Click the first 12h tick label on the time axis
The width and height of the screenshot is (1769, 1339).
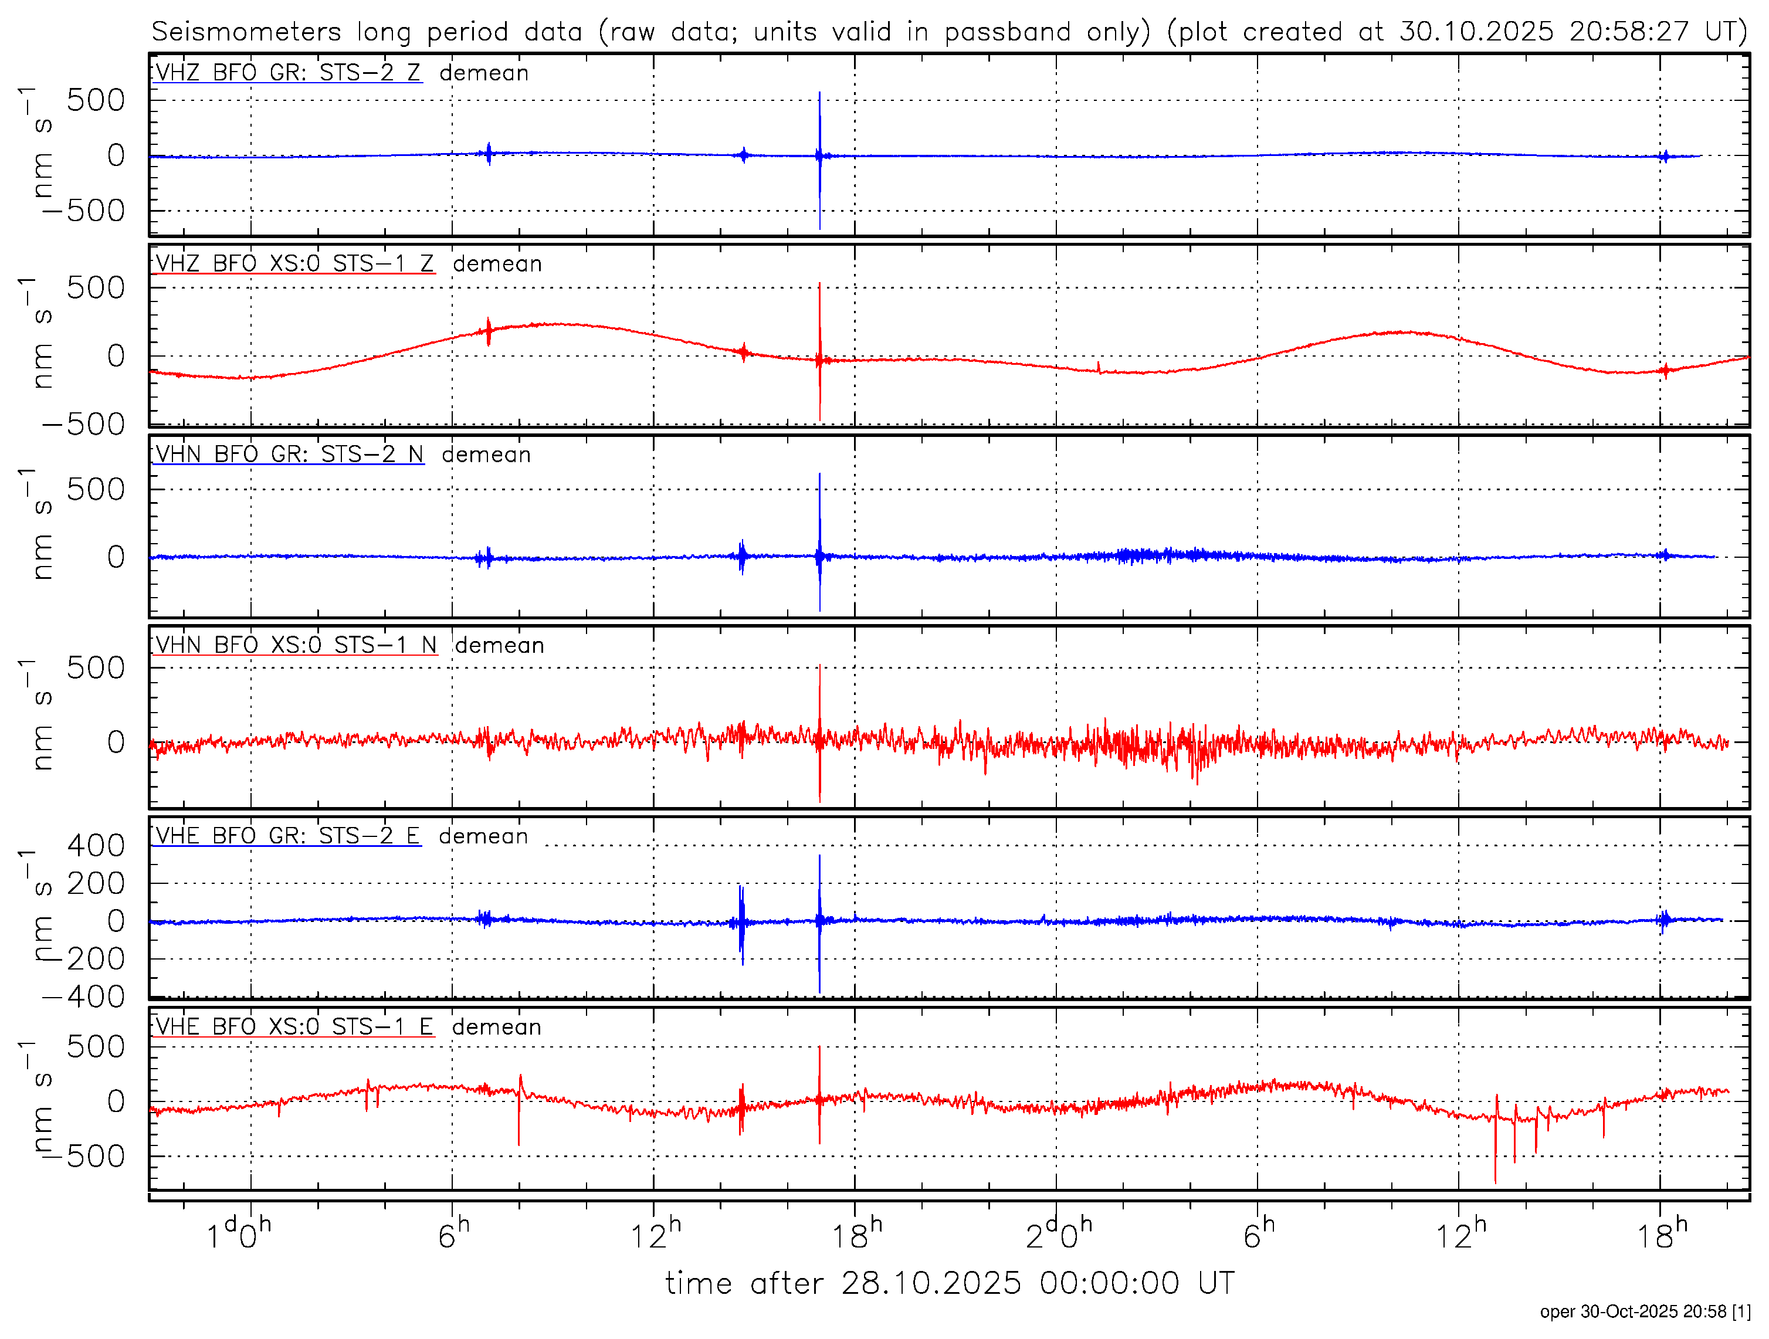pyautogui.click(x=655, y=1236)
